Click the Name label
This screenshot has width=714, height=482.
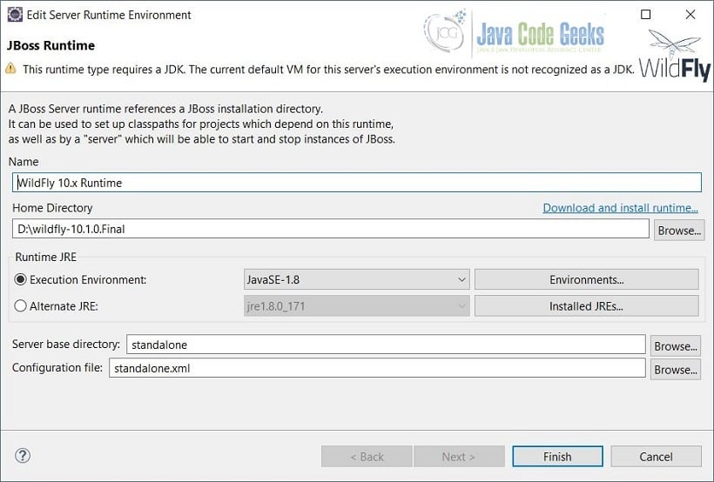(24, 162)
